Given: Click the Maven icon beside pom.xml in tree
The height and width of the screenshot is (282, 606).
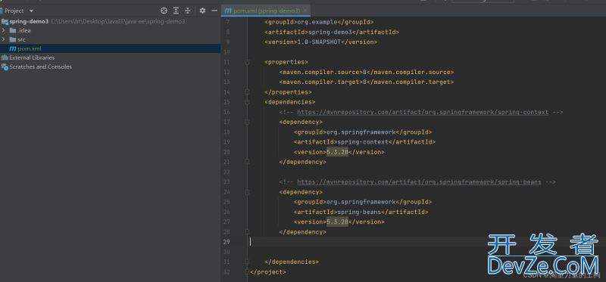Looking at the screenshot, I should tap(12, 48).
